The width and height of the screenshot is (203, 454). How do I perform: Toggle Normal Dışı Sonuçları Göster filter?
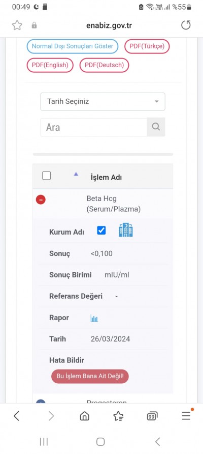pyautogui.click(x=73, y=46)
